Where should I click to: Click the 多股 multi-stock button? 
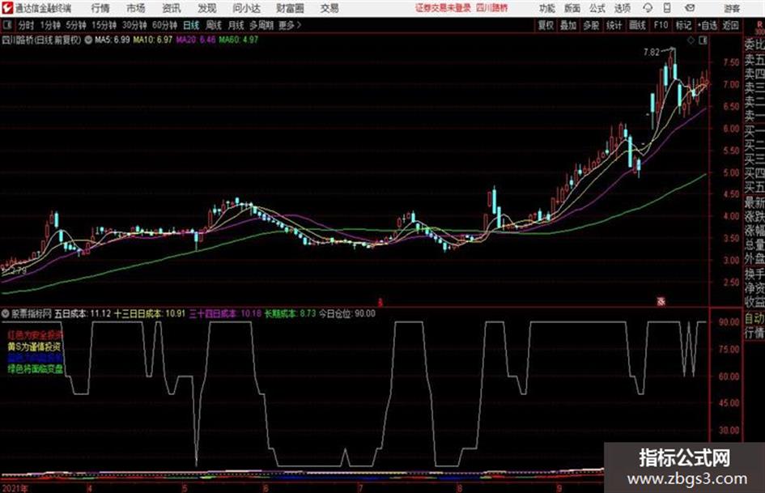point(591,25)
